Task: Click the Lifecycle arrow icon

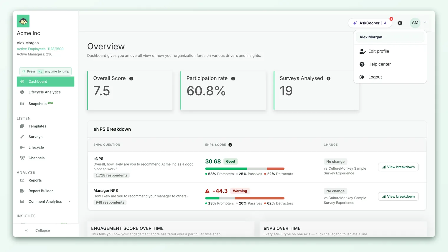Action: (x=22, y=147)
